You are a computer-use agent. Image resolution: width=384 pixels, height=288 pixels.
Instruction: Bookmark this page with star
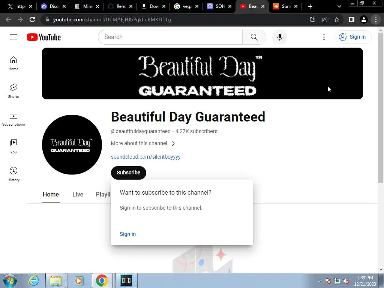pyautogui.click(x=337, y=19)
